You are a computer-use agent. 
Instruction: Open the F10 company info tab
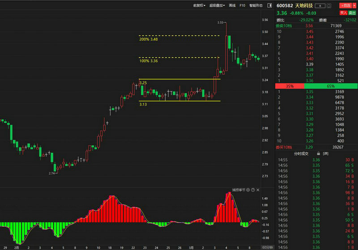pyautogui.click(x=243, y=5)
